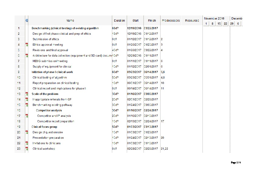Viewport: 256px width, 181px height.
Task: Click indicator icon for Competitor and IP analysis
Action: pyautogui.click(x=27, y=116)
